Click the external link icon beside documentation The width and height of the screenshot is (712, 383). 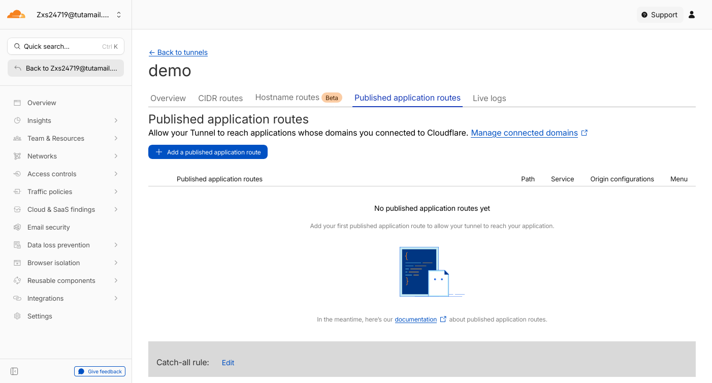pos(443,320)
